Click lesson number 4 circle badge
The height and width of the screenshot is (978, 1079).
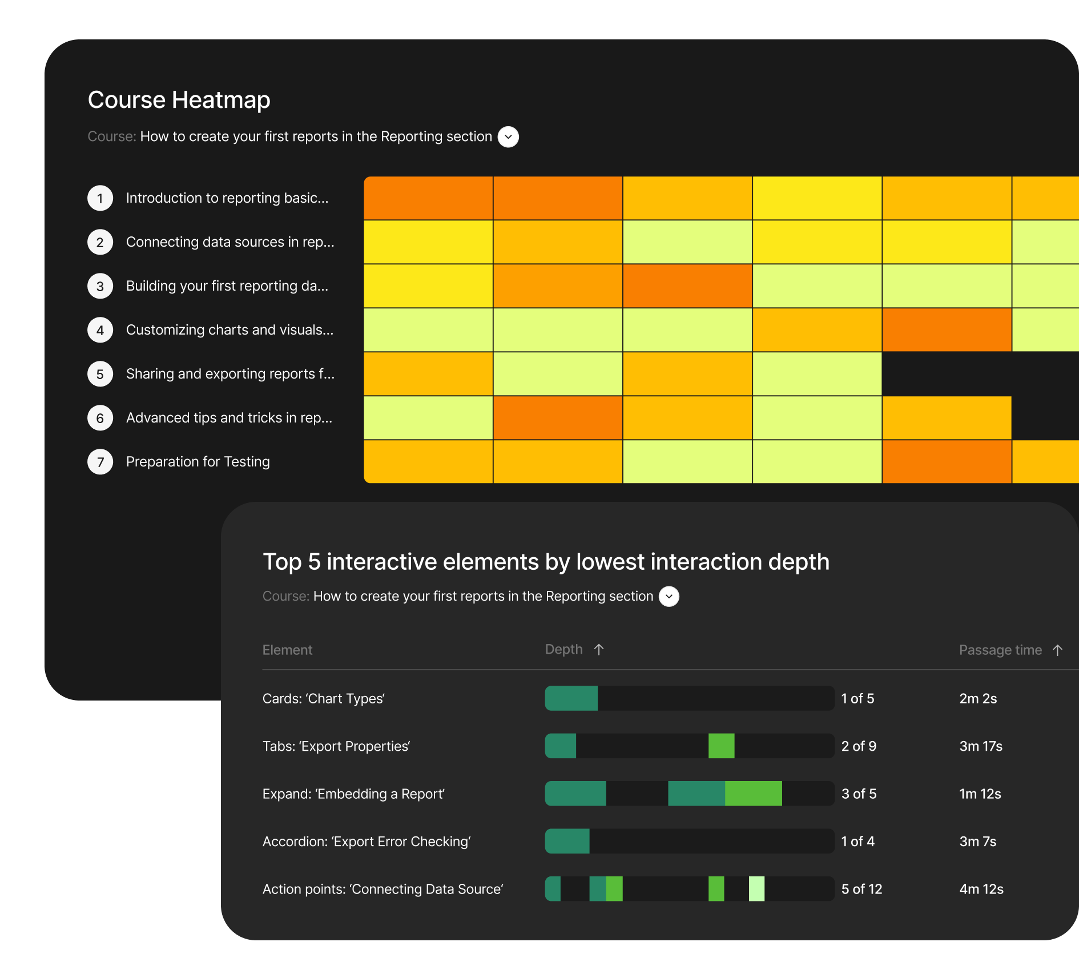(100, 330)
